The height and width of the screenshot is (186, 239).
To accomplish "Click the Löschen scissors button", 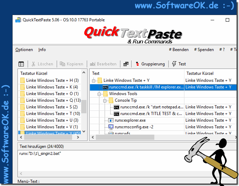I will [x=42, y=64].
